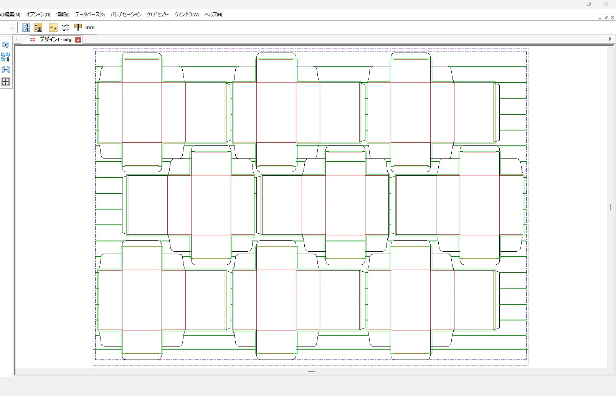Close the デザイン1 - mfg tab
This screenshot has height=396, width=616.
78,40
